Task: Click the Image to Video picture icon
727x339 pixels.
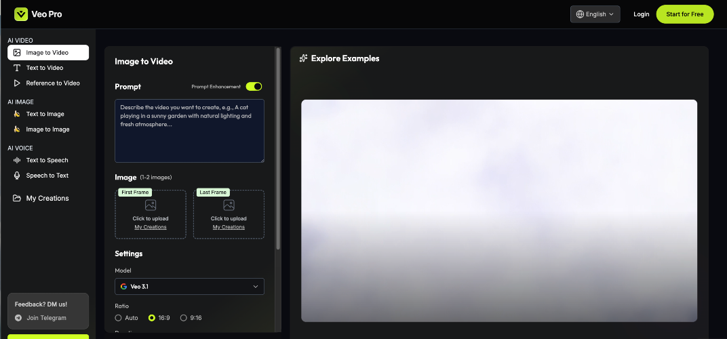Action: (17, 52)
